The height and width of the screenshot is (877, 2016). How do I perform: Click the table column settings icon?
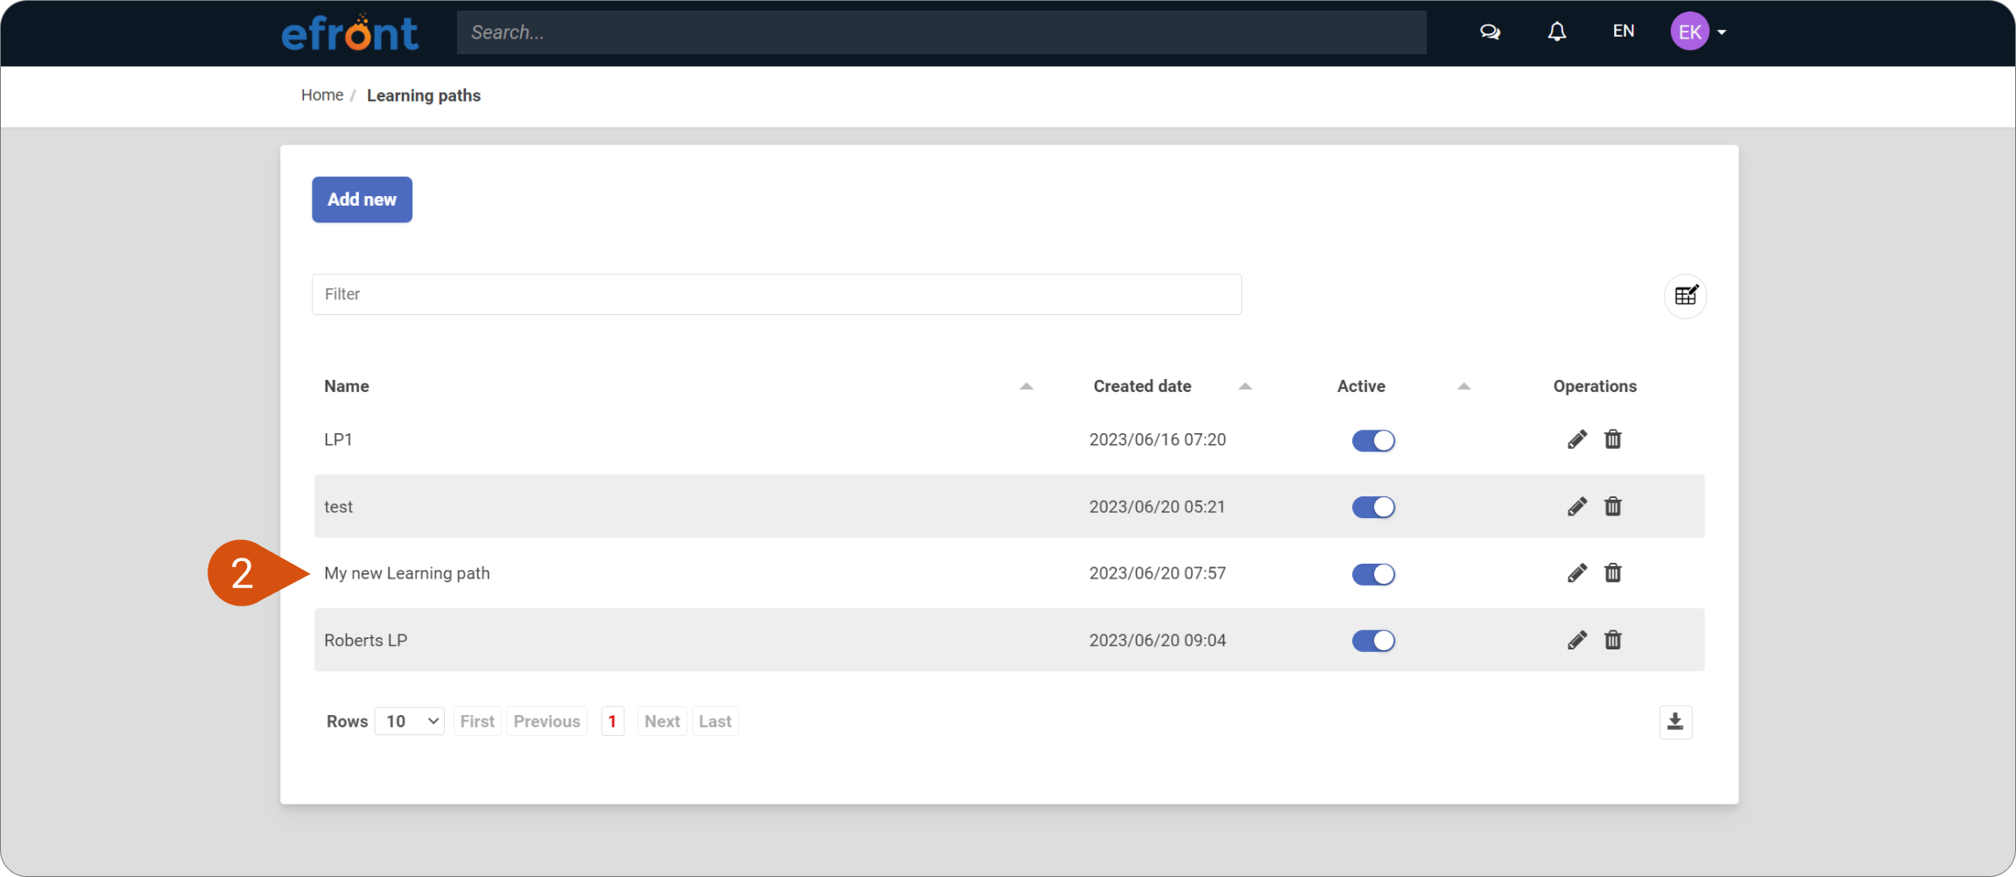click(1685, 296)
